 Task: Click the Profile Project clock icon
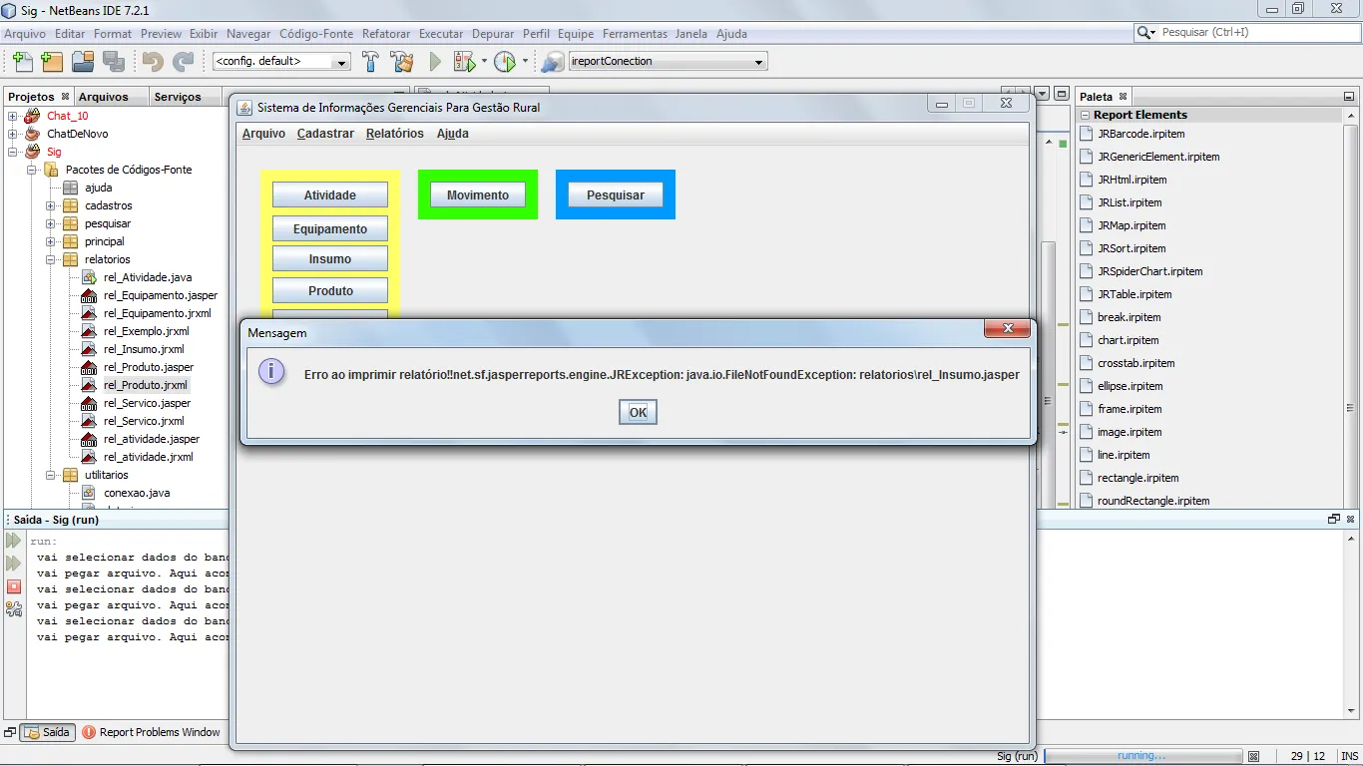click(x=505, y=62)
